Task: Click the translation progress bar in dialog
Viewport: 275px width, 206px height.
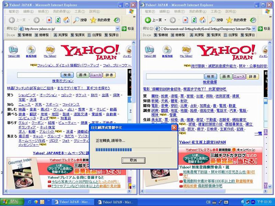Action: coord(133,150)
